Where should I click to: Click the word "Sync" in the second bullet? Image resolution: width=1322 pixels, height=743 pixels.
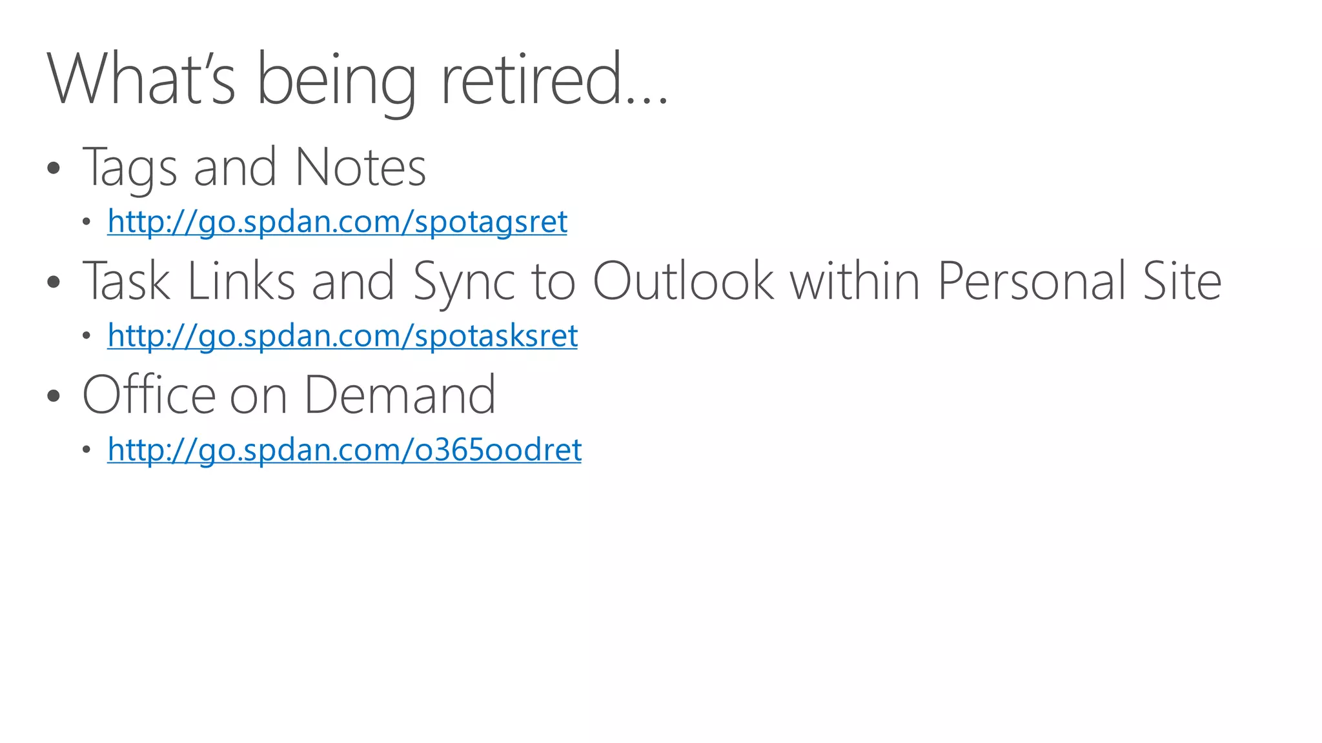(464, 281)
